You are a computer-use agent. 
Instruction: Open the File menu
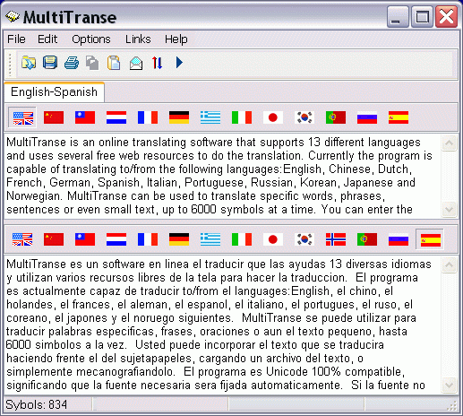(x=16, y=39)
